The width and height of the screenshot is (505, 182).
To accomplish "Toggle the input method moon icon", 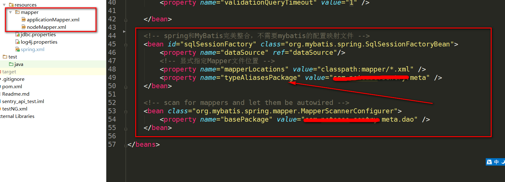I will coord(503,162).
